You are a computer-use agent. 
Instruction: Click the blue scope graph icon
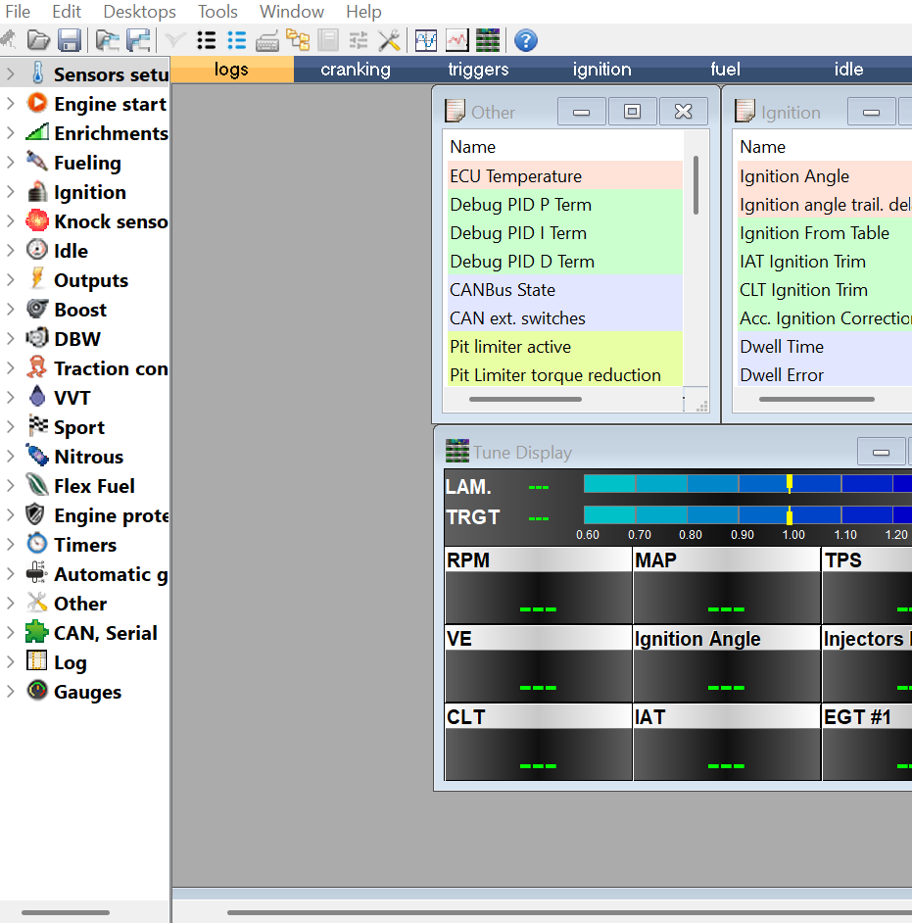(x=426, y=40)
